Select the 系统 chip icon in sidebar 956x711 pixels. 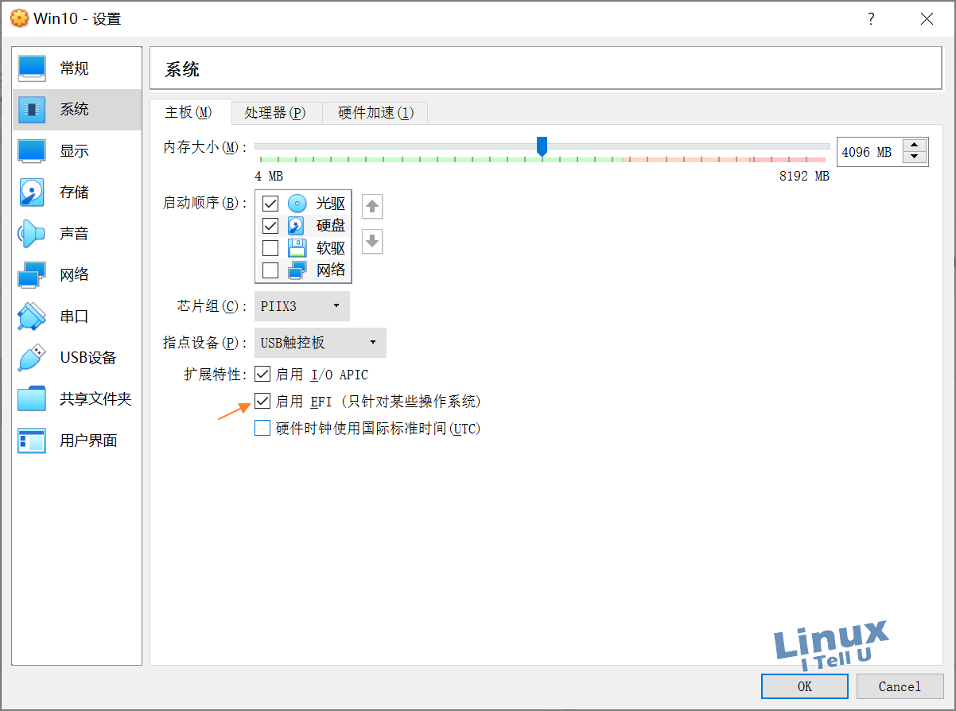click(x=32, y=110)
